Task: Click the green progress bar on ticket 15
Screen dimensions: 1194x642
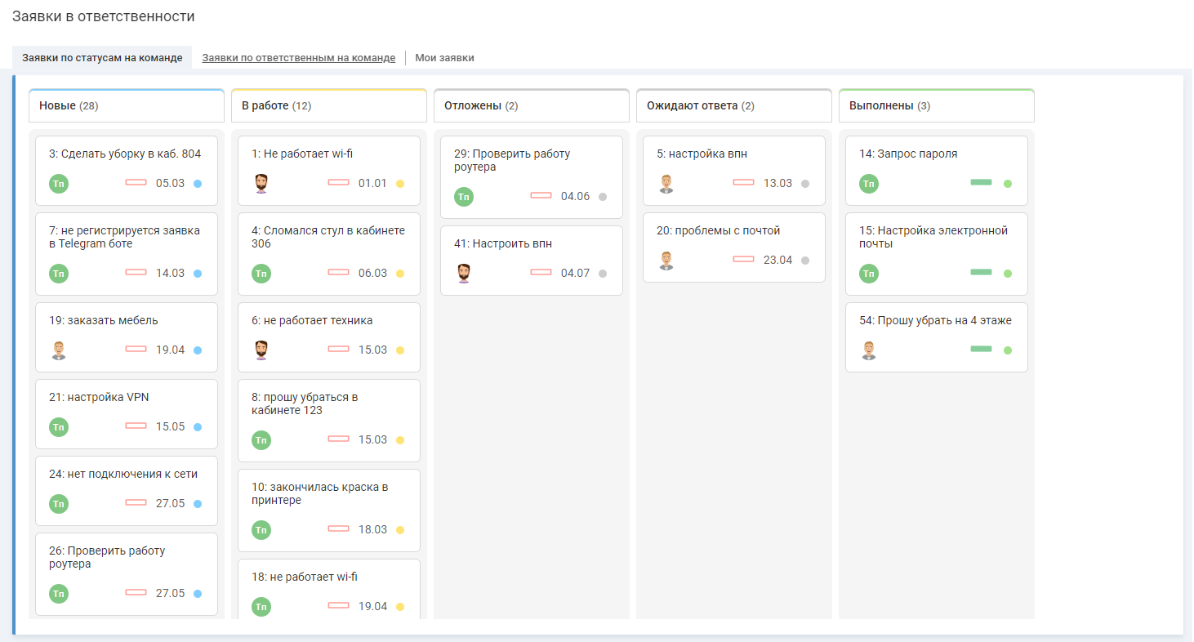Action: [981, 273]
